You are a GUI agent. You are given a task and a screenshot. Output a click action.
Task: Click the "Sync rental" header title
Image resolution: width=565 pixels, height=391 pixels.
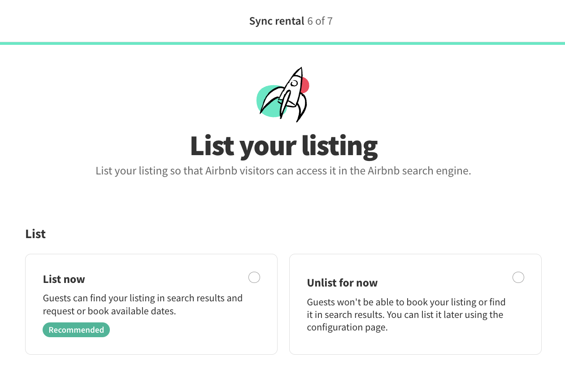tap(277, 21)
